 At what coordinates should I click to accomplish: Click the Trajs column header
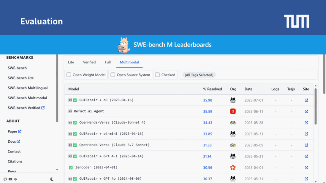point(291,89)
